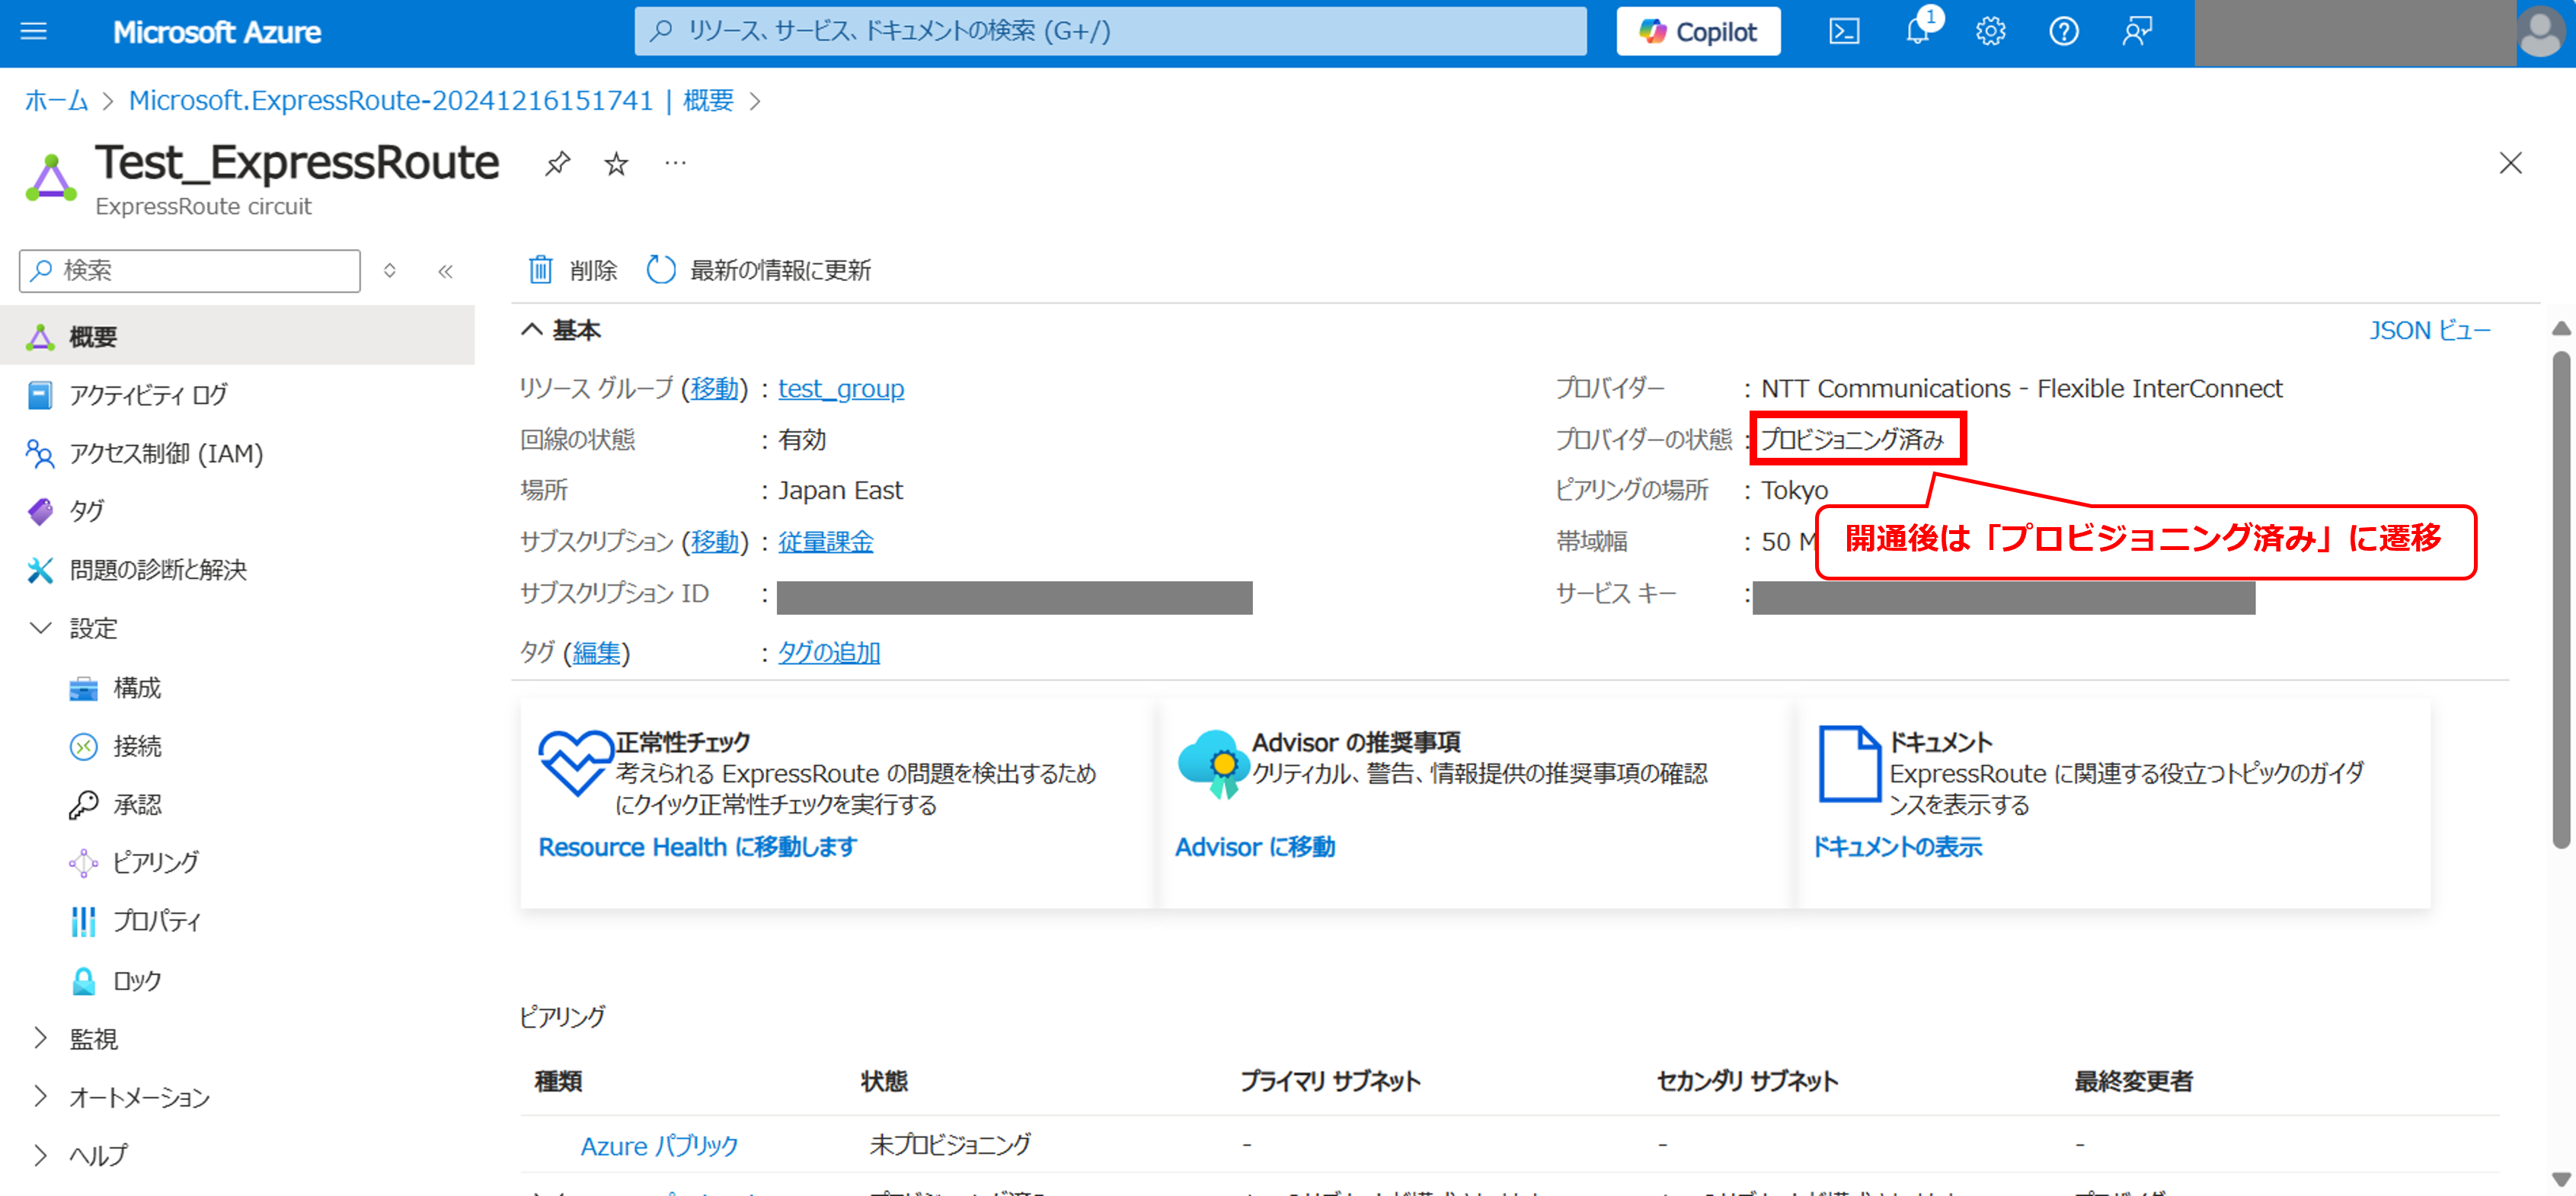
Task: Click the 未プロビジョニング status cell
Action: coord(949,1144)
